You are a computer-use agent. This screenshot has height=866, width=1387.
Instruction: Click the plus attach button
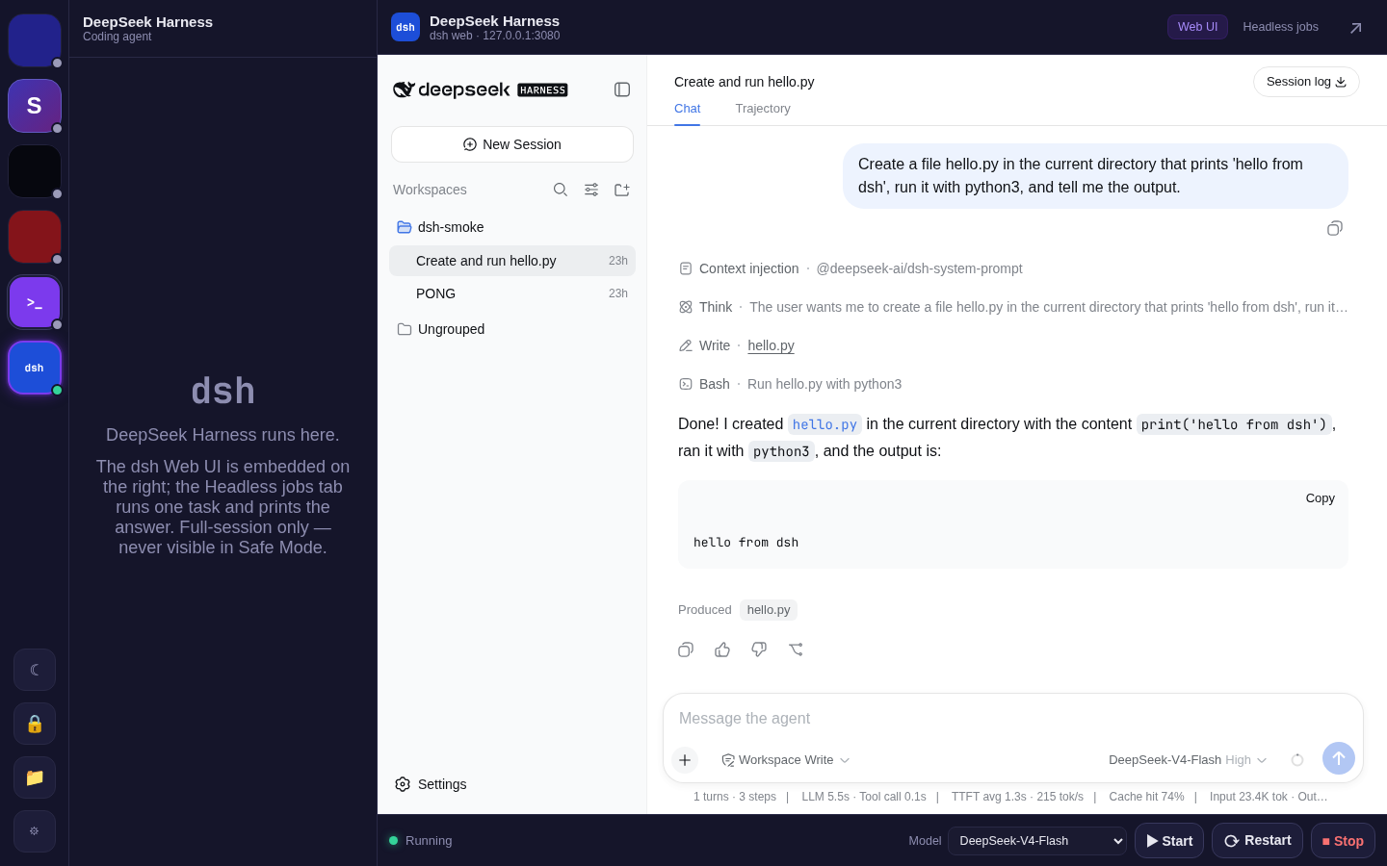685,760
